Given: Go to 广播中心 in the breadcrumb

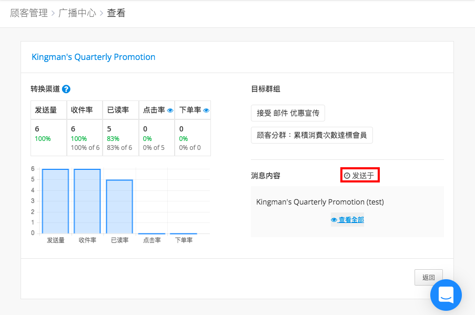Looking at the screenshot, I should [x=77, y=13].
